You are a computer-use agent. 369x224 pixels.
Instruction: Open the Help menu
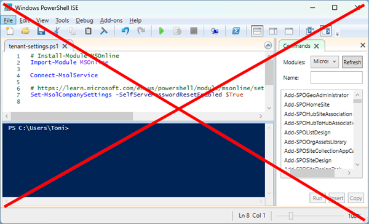click(x=135, y=20)
